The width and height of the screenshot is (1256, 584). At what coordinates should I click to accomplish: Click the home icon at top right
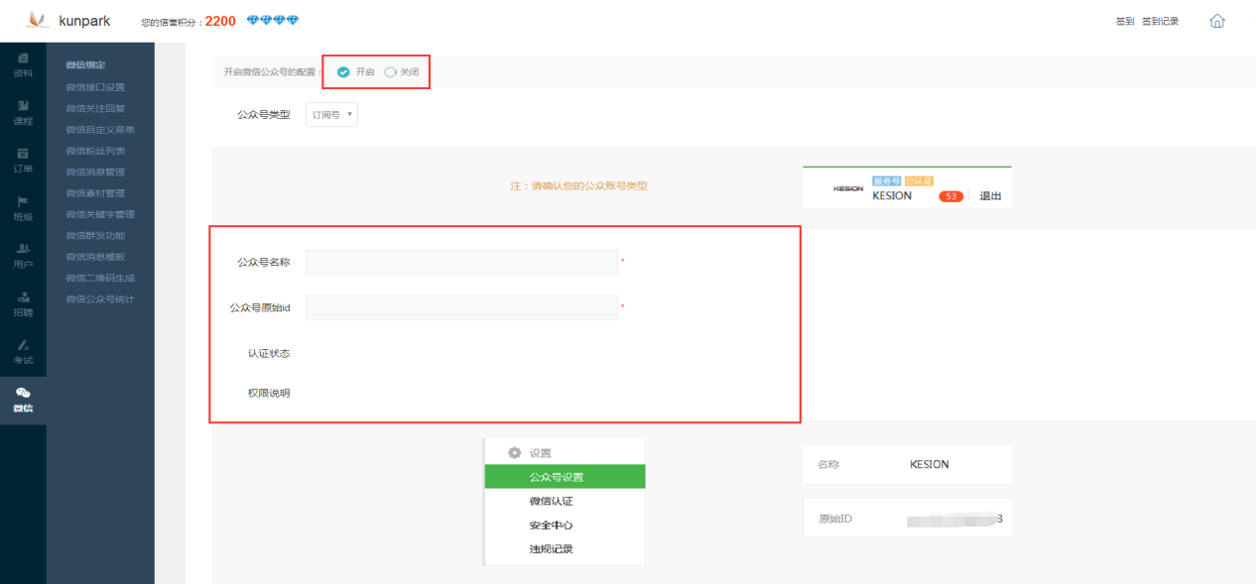tap(1217, 21)
